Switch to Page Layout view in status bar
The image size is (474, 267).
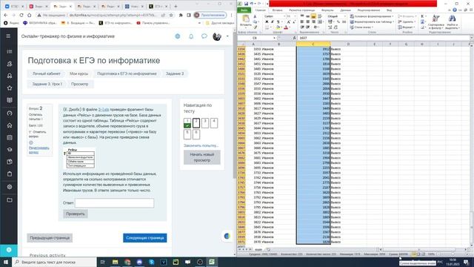(418, 254)
